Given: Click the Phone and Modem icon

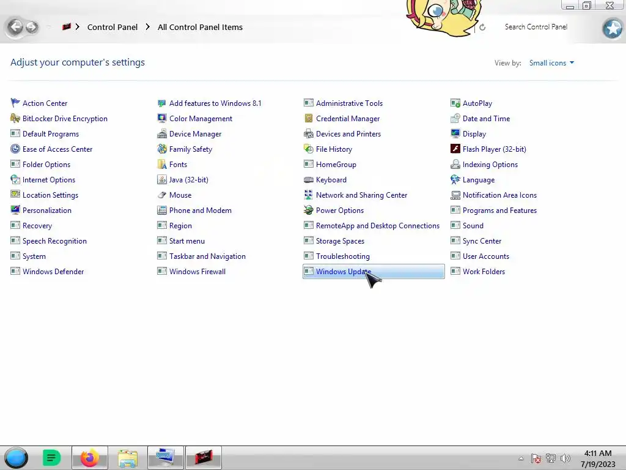Looking at the screenshot, I should [x=161, y=211].
